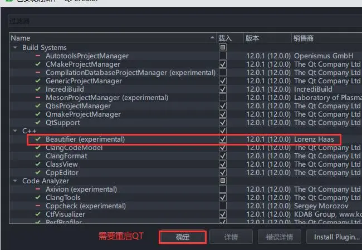Collapse the C++ plugin group

coord(15,131)
